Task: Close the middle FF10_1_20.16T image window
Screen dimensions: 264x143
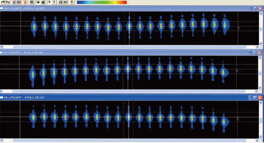Action: tap(260, 53)
